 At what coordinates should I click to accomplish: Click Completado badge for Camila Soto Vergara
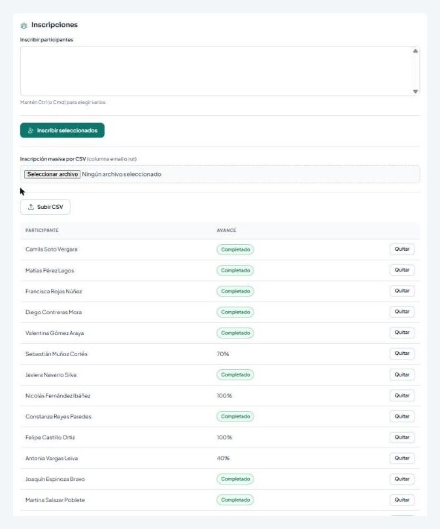click(x=235, y=249)
